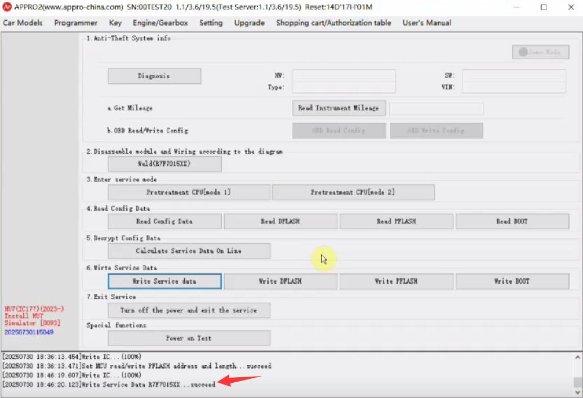
Task: Start Pretreatment CPU[mode 1]
Action: point(189,192)
